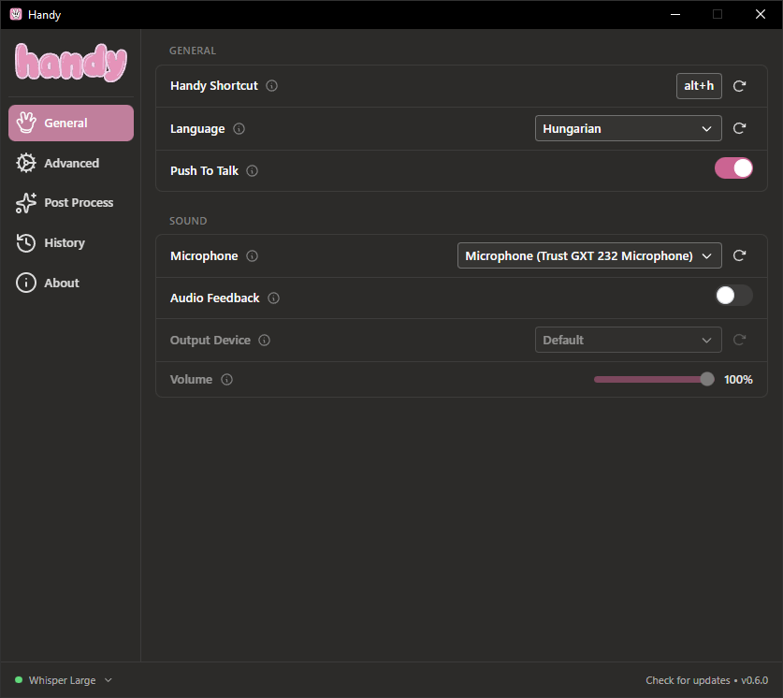Click the Post Process sparkles icon
This screenshot has width=783, height=698.
pyautogui.click(x=25, y=202)
